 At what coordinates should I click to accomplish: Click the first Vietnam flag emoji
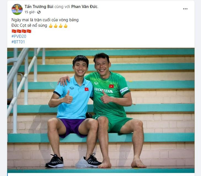point(14,31)
